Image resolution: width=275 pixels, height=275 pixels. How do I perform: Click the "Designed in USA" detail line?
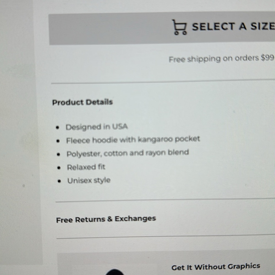click(97, 127)
